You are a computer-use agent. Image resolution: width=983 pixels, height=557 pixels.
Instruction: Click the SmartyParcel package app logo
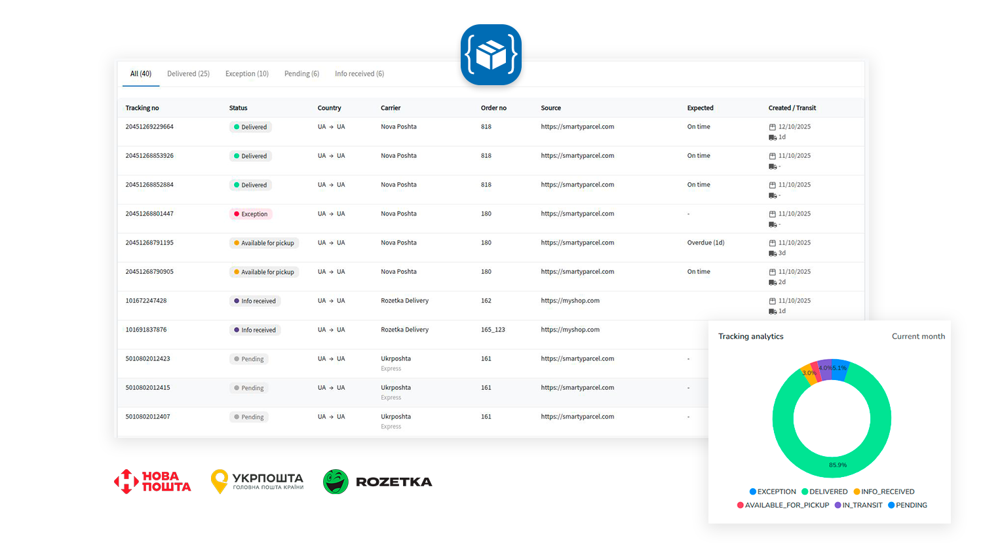point(491,55)
